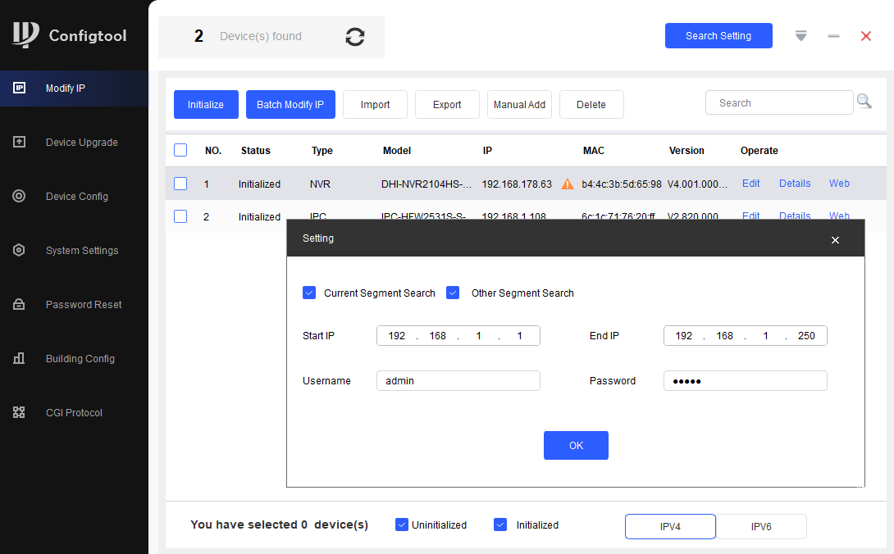Click the refresh devices icon
Screen dimensions: 894x554
click(x=354, y=37)
